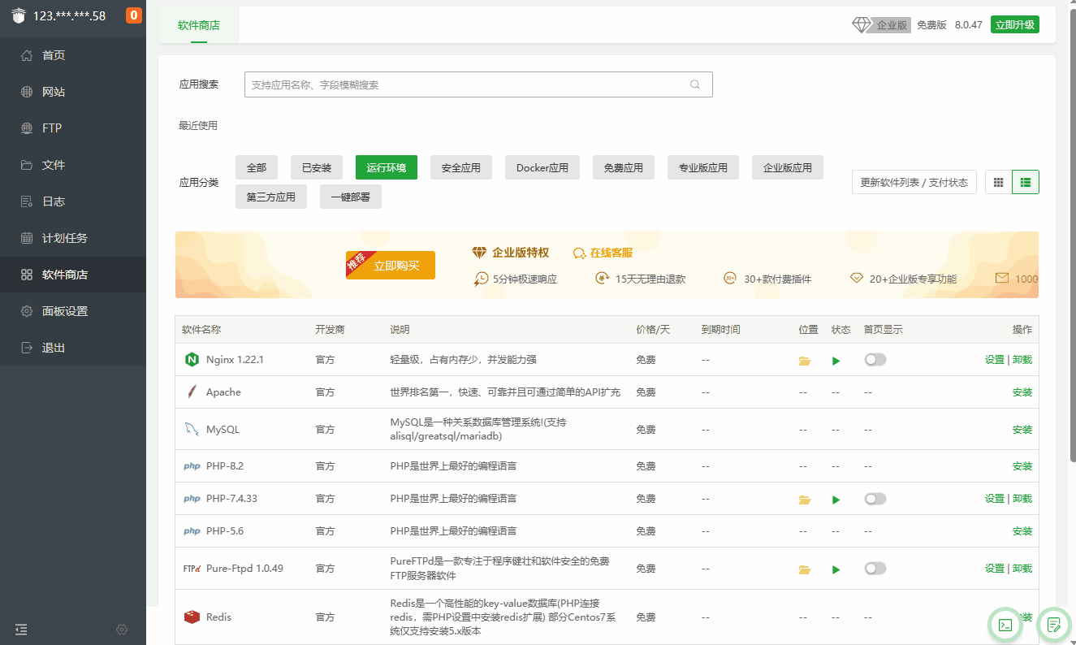
Task: Click 安装 for MySQL
Action: pos(1022,430)
